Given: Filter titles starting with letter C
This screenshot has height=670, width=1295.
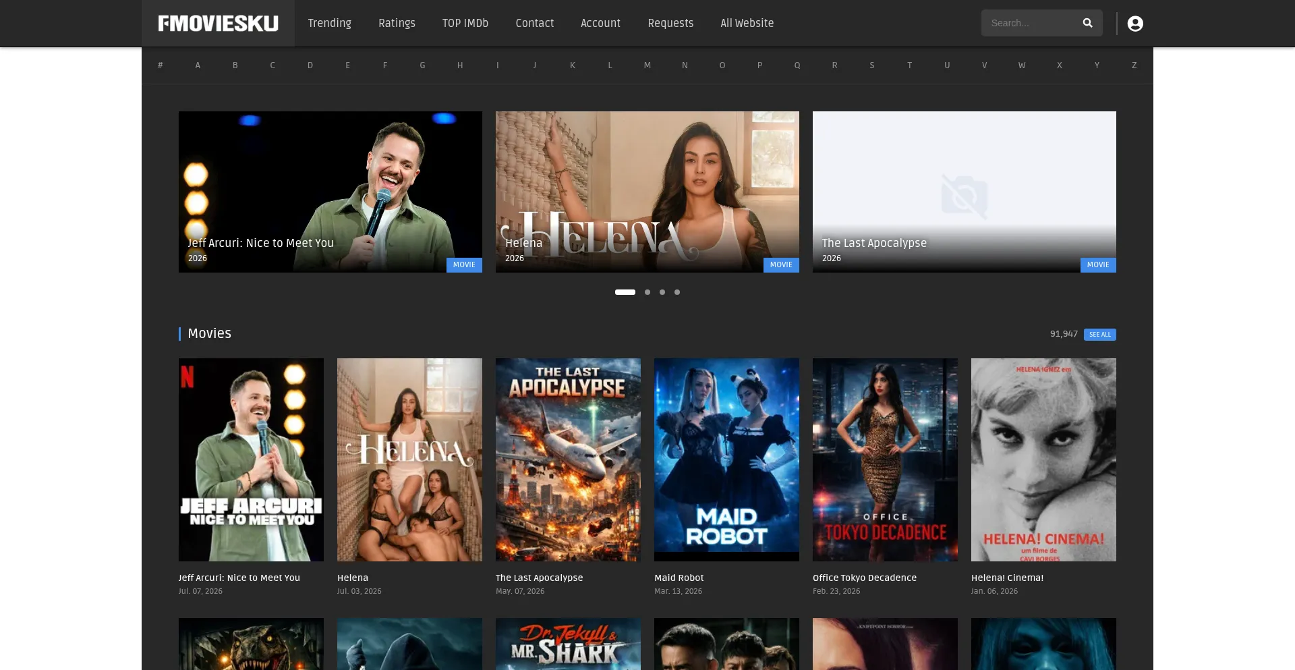Looking at the screenshot, I should (x=272, y=65).
